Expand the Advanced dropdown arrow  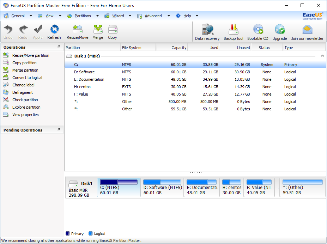coord(169,16)
